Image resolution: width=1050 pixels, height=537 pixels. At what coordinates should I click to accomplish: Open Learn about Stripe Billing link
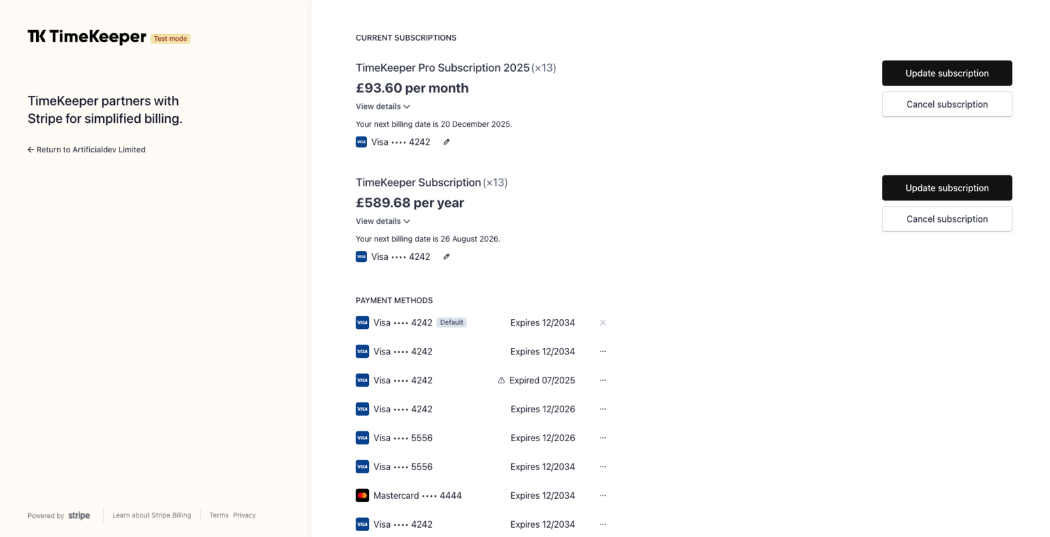click(x=152, y=515)
